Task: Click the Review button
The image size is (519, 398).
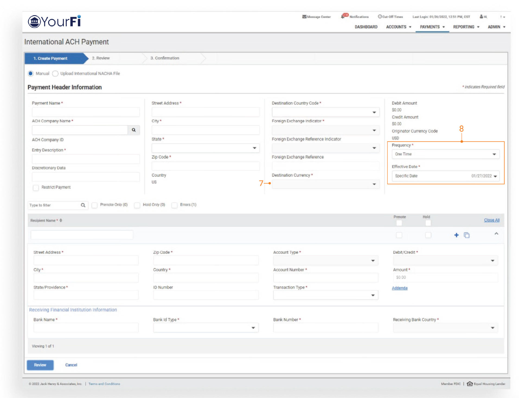Action: [x=40, y=365]
